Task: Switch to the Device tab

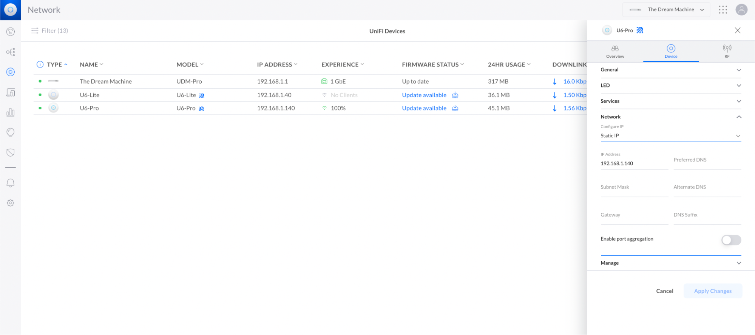Action: 671,52
